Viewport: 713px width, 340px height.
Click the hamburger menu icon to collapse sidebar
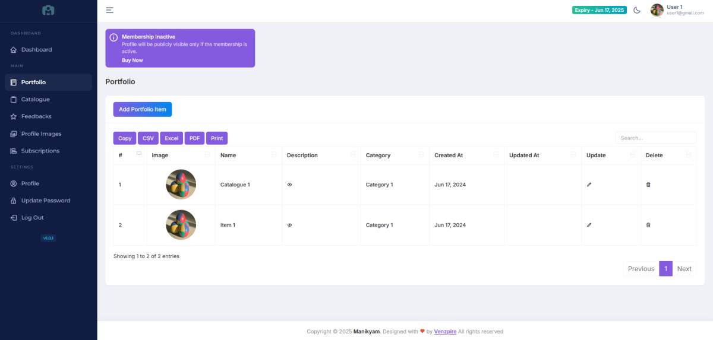pyautogui.click(x=109, y=10)
